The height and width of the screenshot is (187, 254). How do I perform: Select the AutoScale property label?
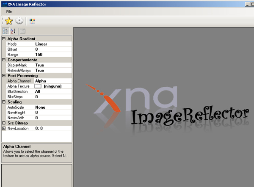tap(16, 107)
